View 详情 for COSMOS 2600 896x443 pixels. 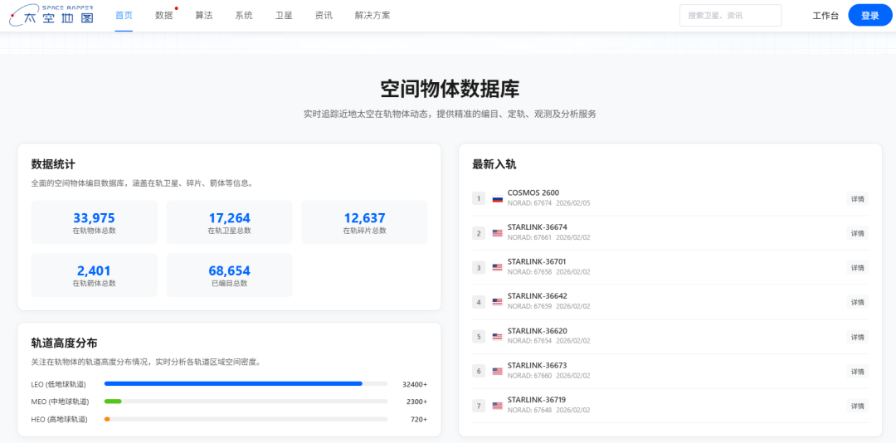pyautogui.click(x=857, y=199)
